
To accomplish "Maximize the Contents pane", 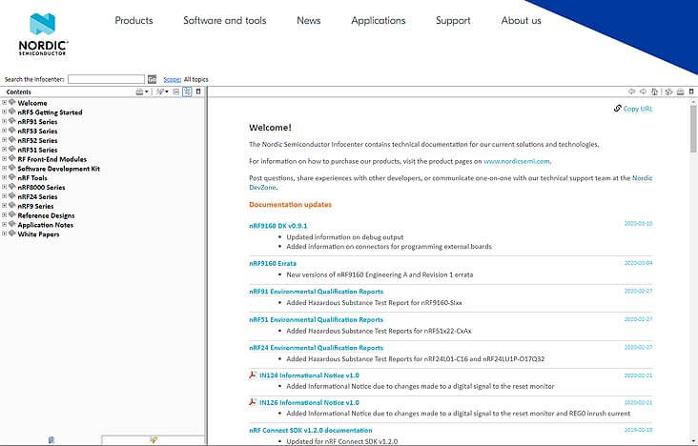I will tap(198, 91).
